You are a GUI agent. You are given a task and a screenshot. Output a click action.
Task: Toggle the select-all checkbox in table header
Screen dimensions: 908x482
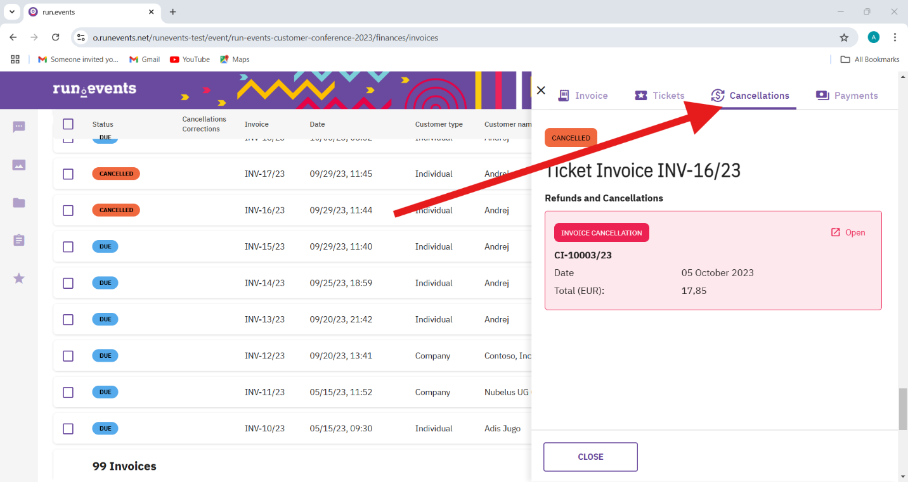[68, 124]
